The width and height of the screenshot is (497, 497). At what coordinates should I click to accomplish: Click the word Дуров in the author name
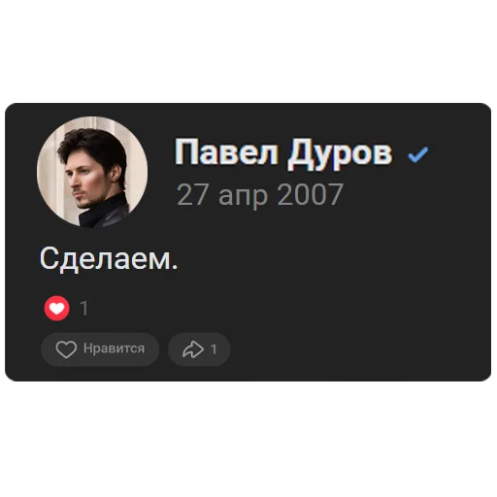[x=340, y=154]
